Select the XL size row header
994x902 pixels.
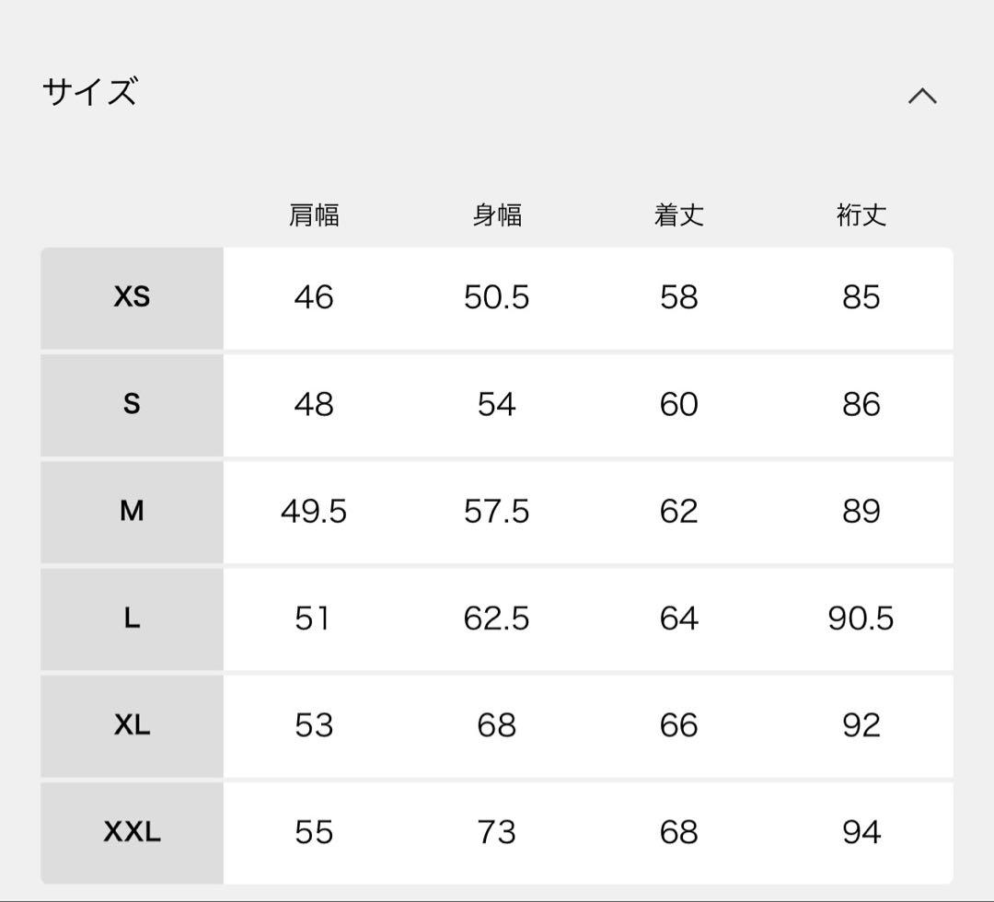coord(132,725)
